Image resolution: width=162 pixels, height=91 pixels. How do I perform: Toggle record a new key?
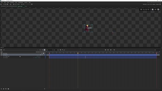pos(40,50)
